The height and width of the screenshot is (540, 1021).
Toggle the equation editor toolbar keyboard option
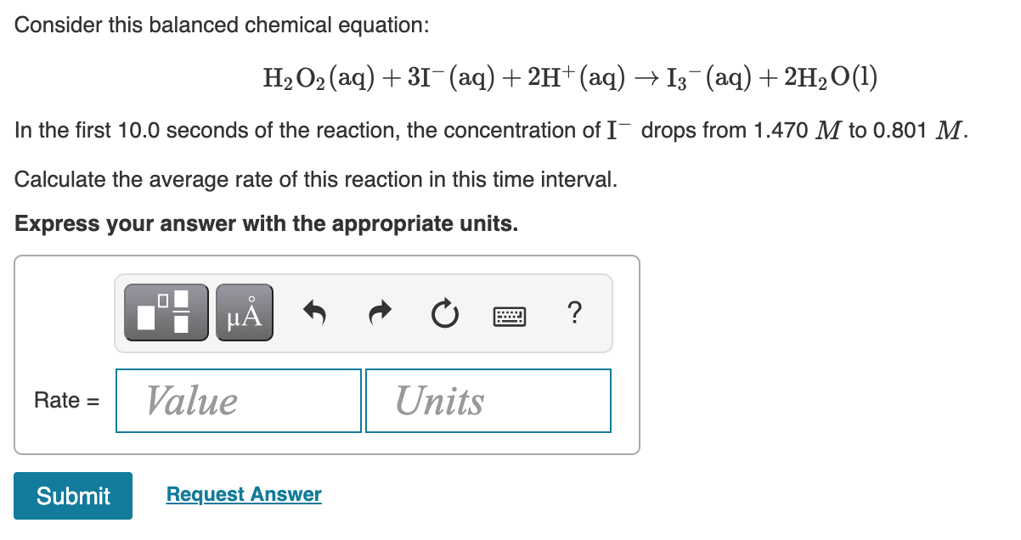[509, 313]
